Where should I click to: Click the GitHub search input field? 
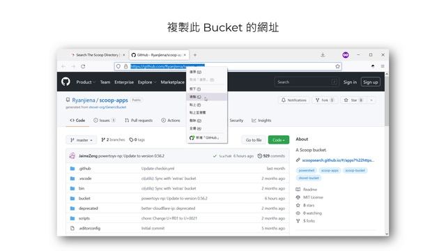(306, 82)
